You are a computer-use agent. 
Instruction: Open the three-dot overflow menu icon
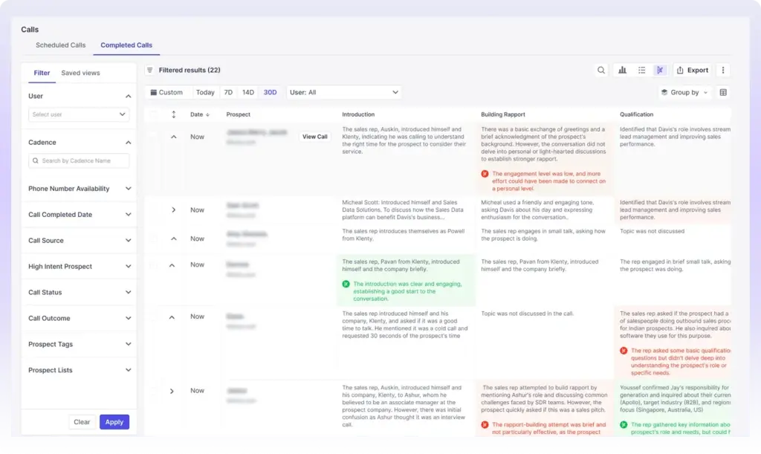722,69
